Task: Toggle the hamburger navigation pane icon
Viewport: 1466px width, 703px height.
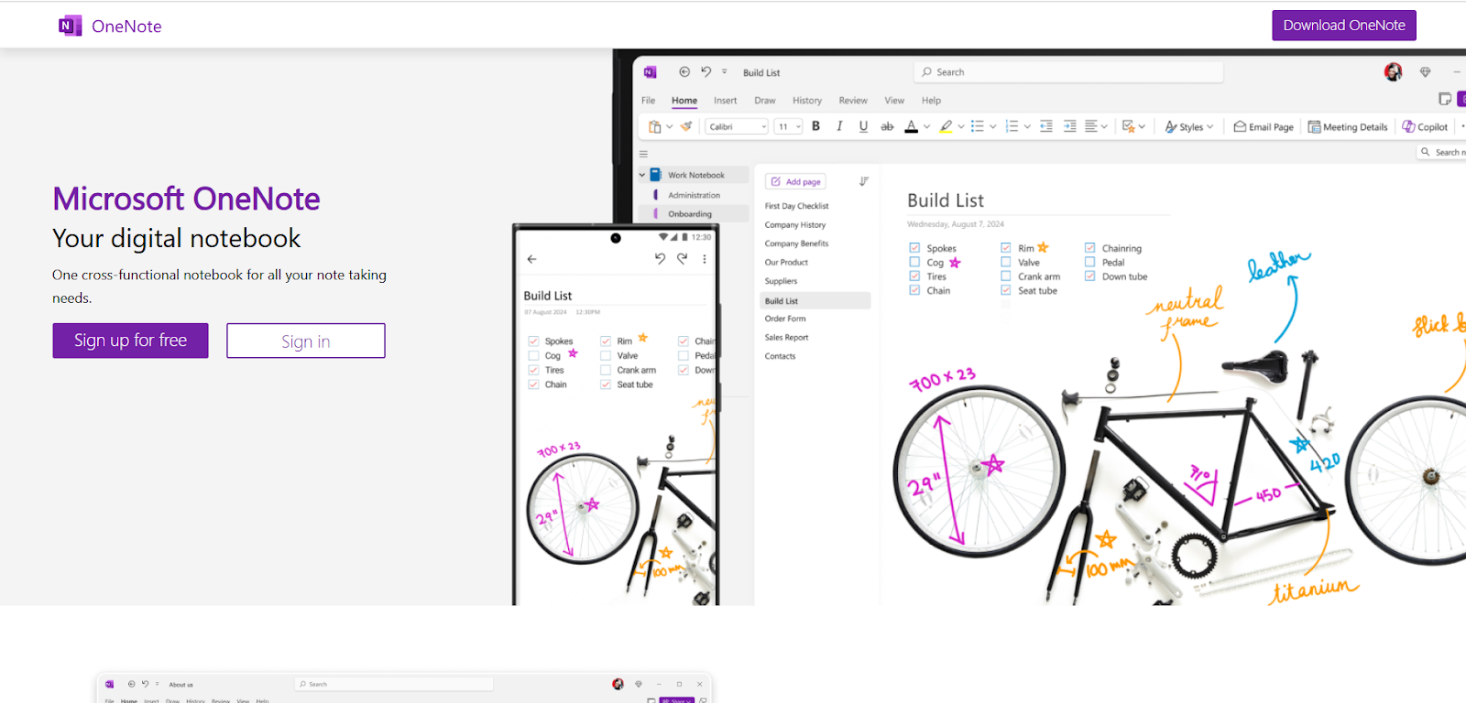Action: tap(643, 154)
